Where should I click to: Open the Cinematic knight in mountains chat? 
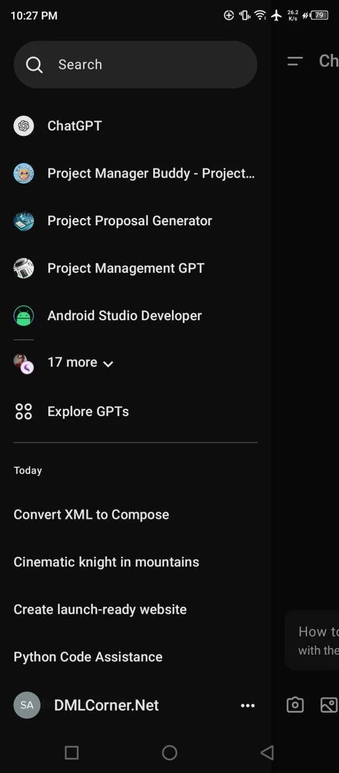tap(106, 562)
